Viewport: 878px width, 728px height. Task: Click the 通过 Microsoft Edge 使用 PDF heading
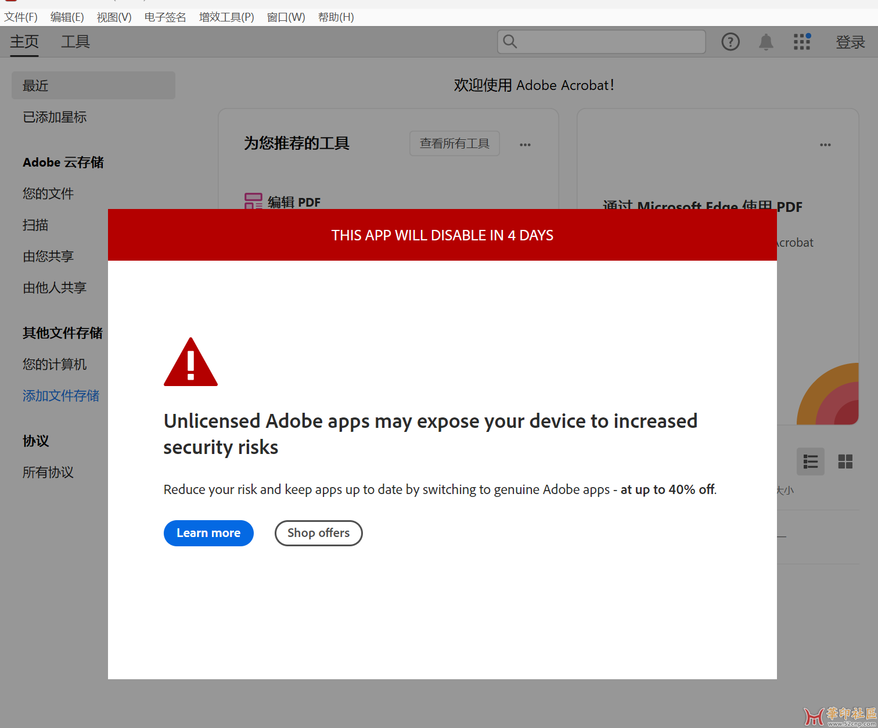[x=703, y=205]
